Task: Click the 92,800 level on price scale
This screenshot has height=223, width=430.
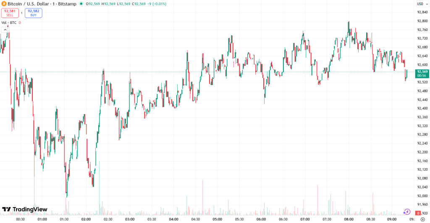Action: point(422,21)
